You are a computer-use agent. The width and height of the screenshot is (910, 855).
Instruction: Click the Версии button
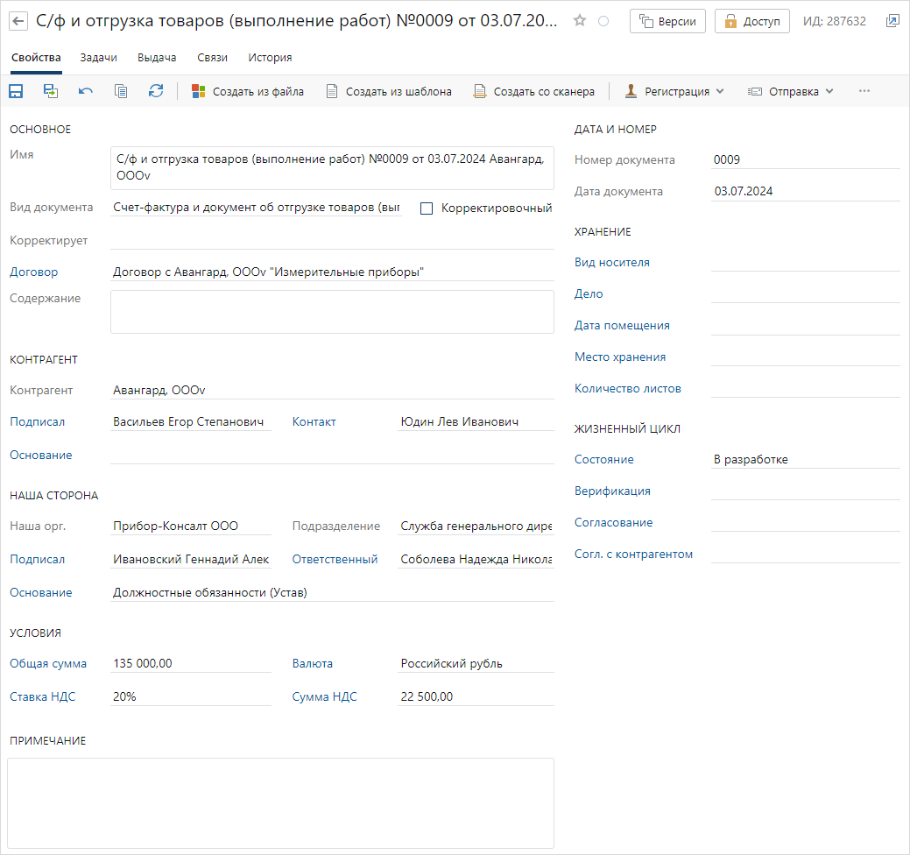click(667, 21)
